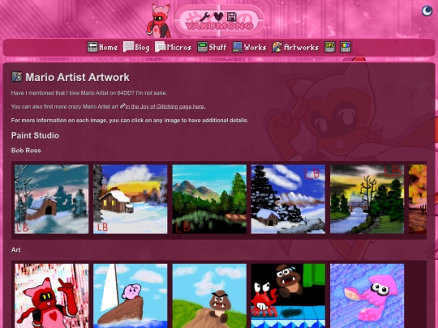Click the Blog speech bubble icon
The width and height of the screenshot is (438, 328).
(x=128, y=47)
